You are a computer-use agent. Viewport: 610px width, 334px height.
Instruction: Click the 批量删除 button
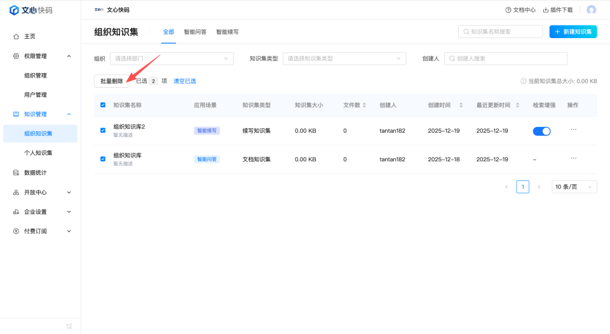pos(112,81)
